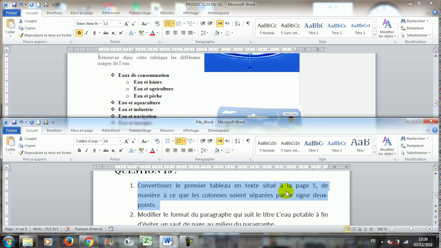Center text in PRODUCTION DU SEL window
This screenshot has height=248, width=441.
175,33
